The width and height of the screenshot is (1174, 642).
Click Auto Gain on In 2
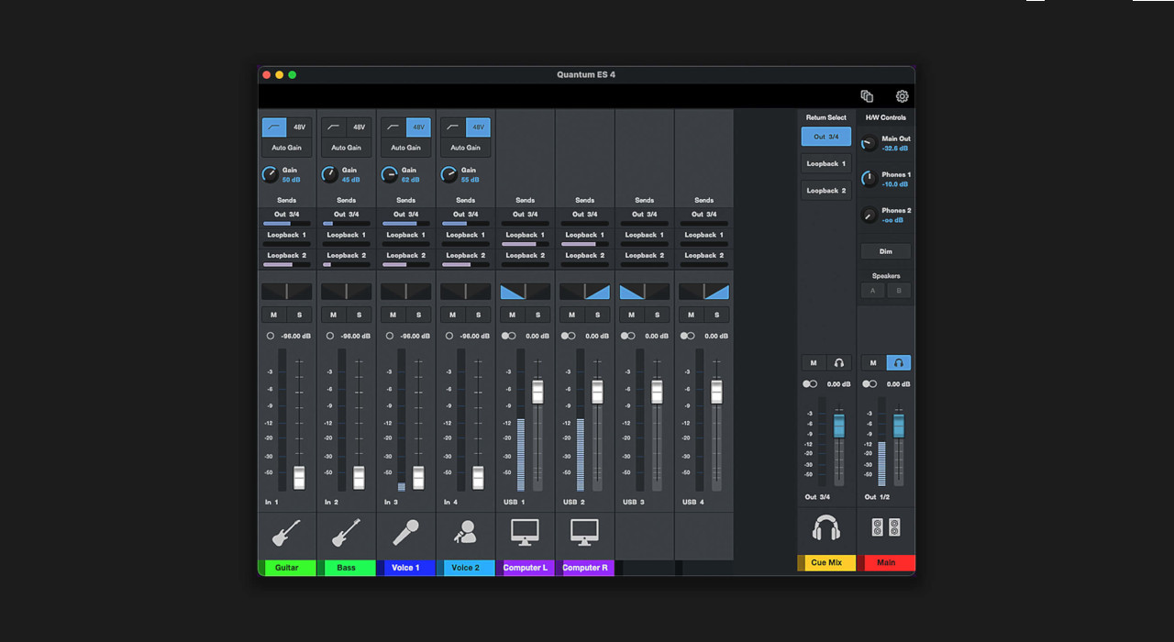point(347,148)
